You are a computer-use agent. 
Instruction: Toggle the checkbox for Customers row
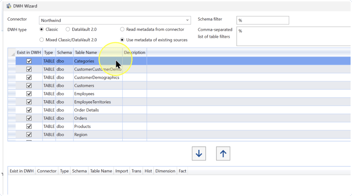click(29, 86)
